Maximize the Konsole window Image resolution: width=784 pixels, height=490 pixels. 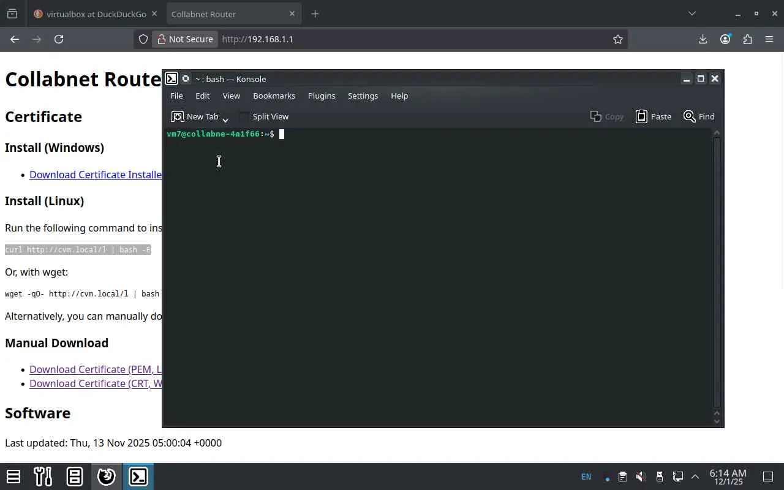tap(701, 78)
